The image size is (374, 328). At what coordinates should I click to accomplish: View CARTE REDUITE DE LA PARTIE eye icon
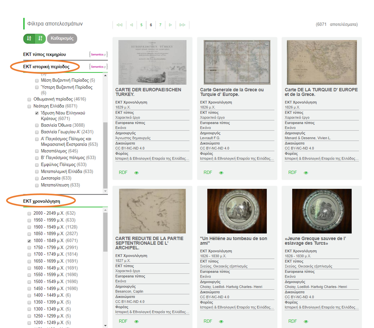click(136, 322)
